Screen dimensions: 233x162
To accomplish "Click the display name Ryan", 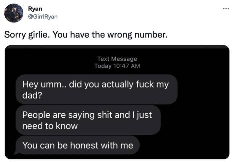I will point(35,9).
